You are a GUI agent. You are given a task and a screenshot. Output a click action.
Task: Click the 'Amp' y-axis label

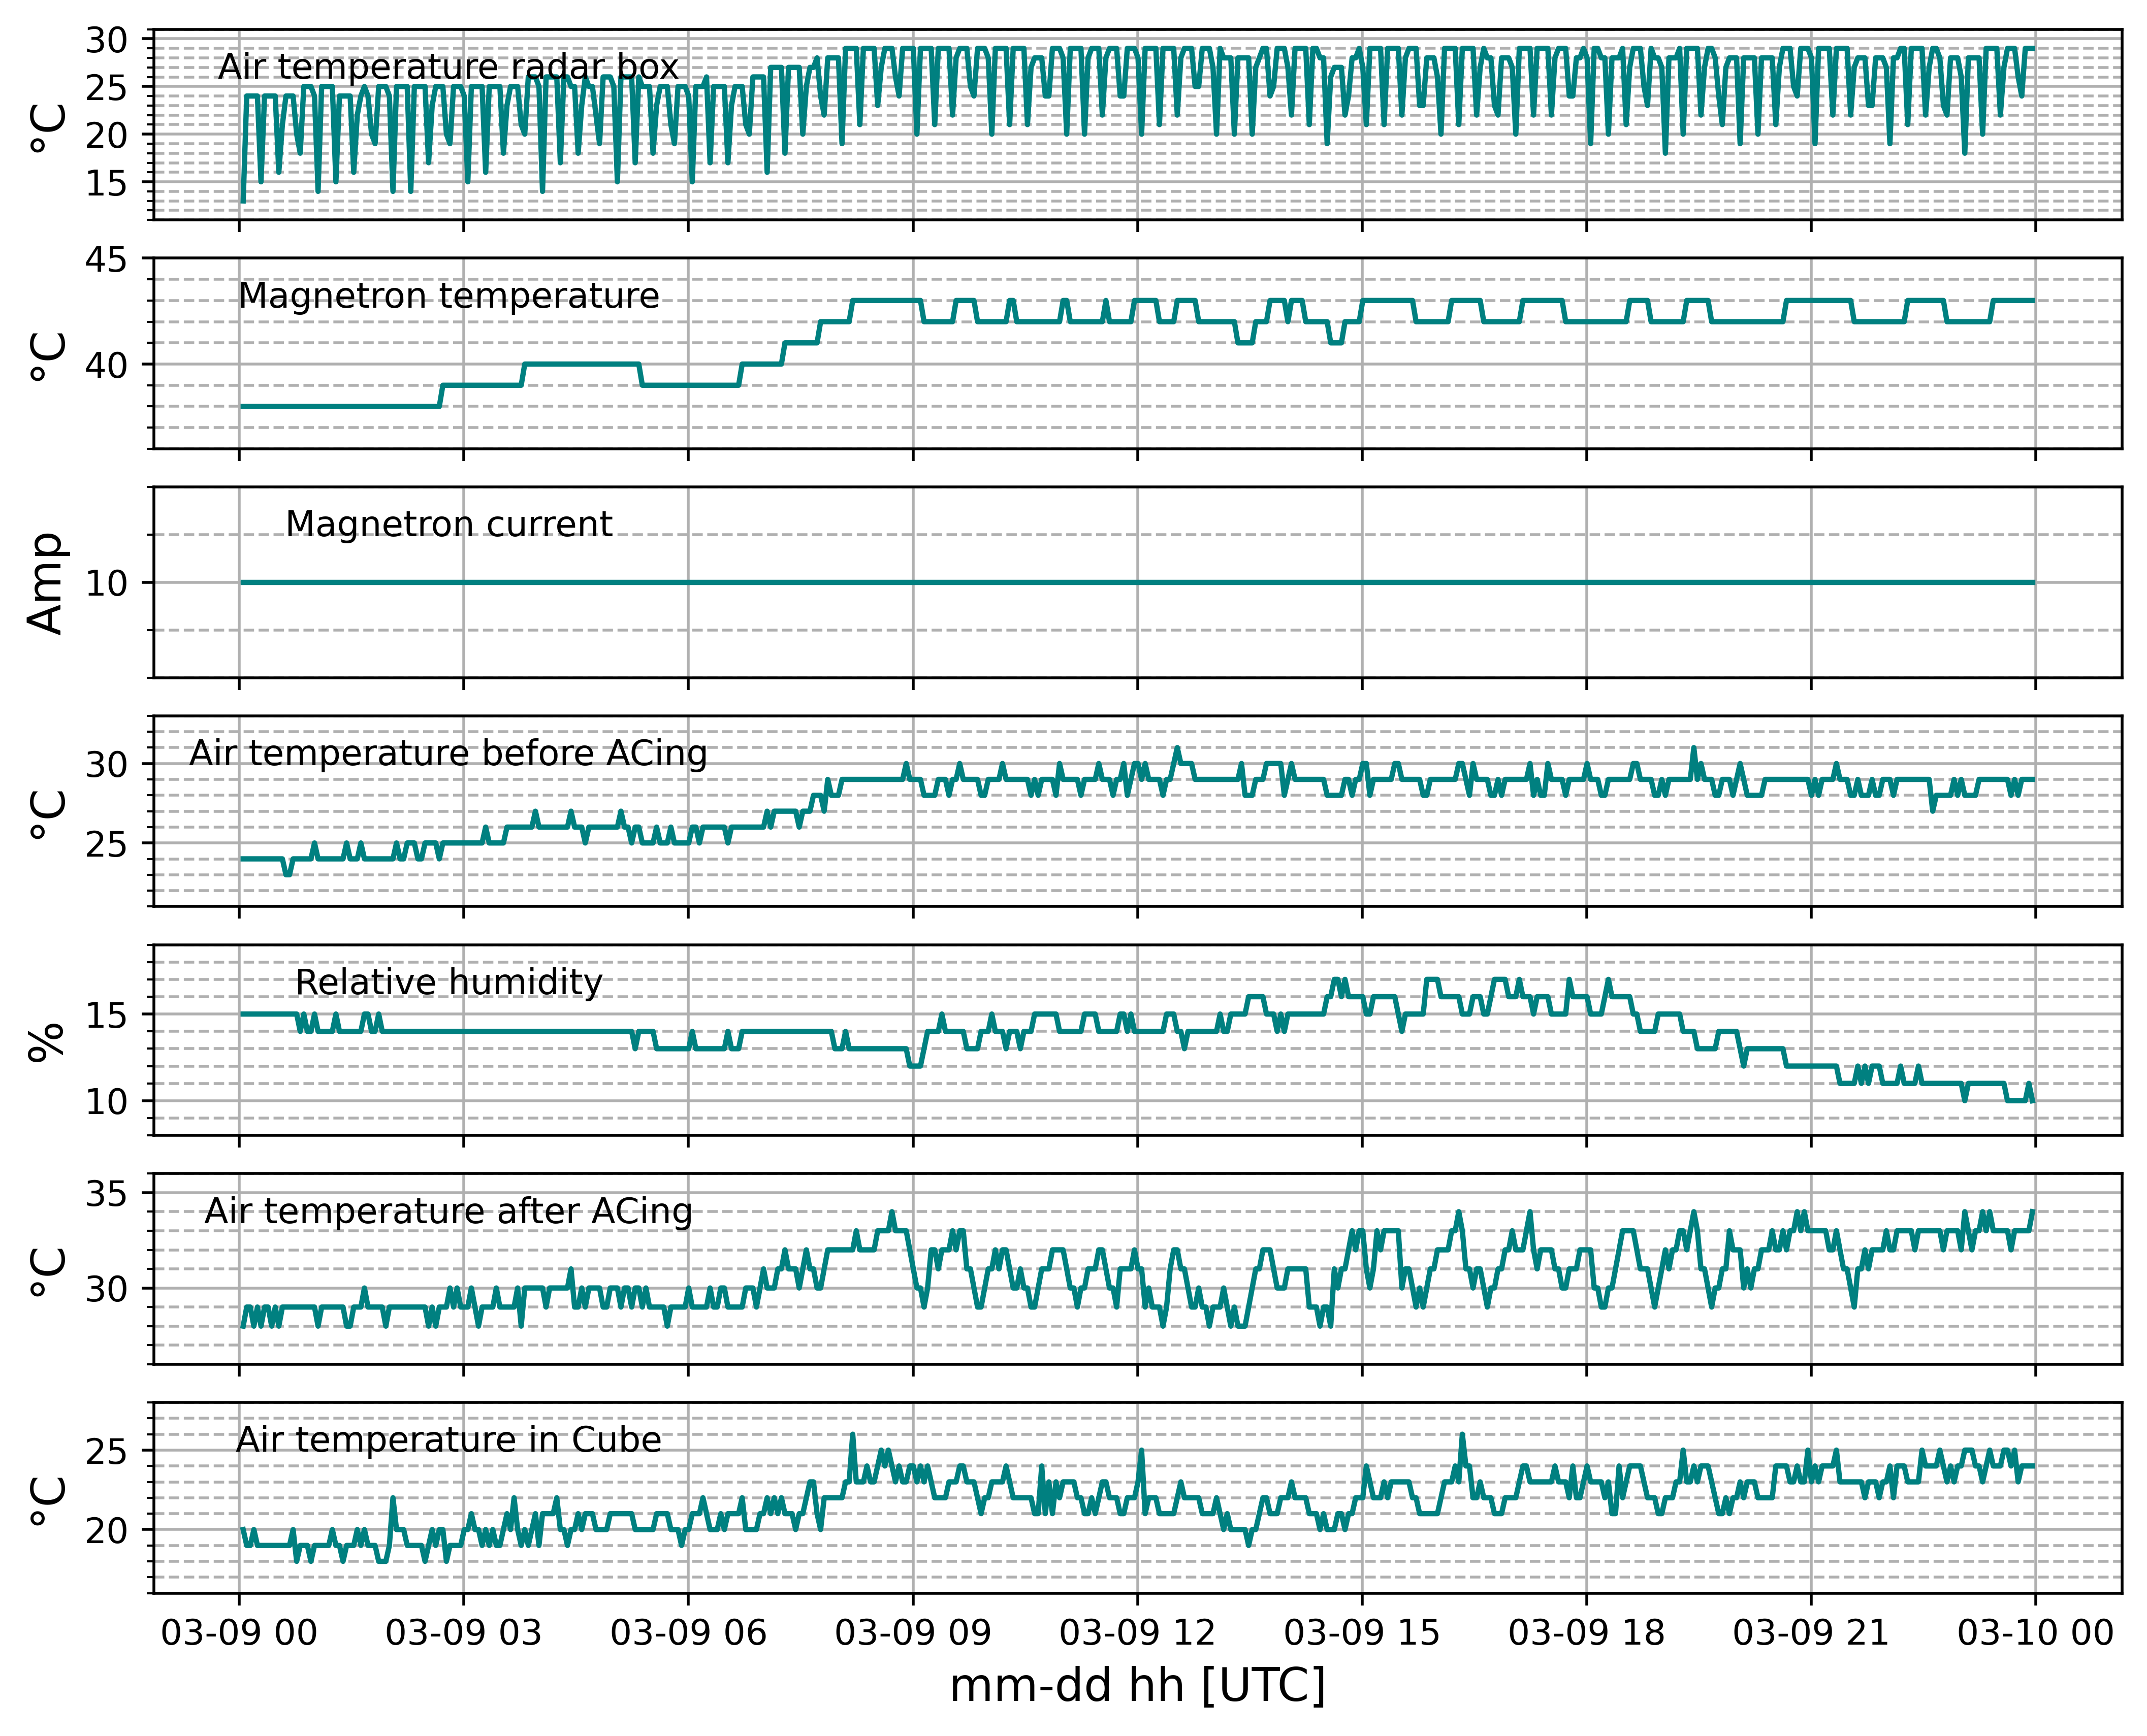(47, 583)
